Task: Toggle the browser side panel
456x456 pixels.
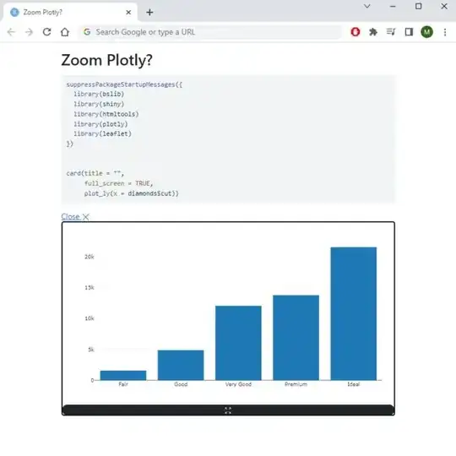Action: coord(409,32)
